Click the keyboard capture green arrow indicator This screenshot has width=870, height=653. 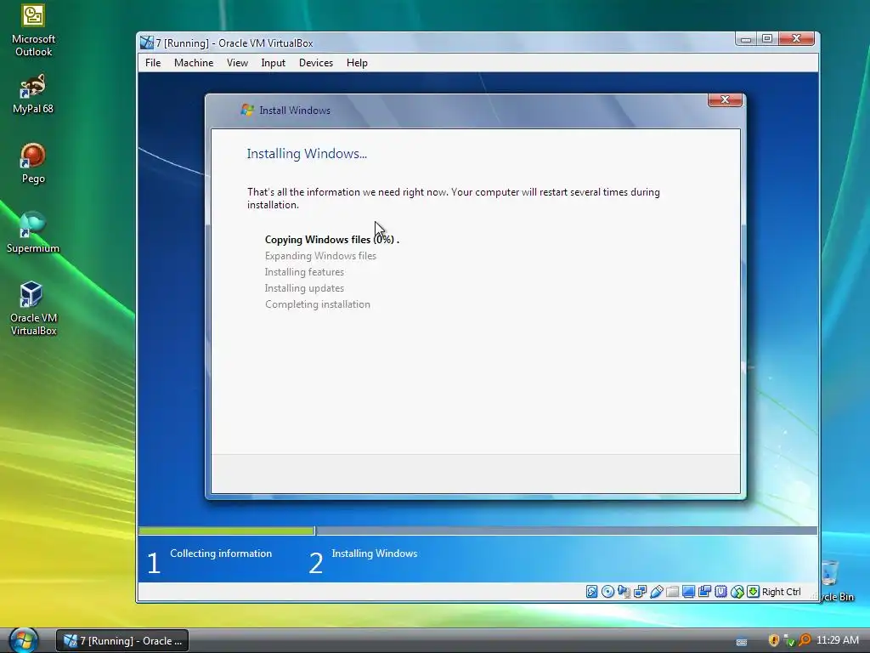click(753, 592)
